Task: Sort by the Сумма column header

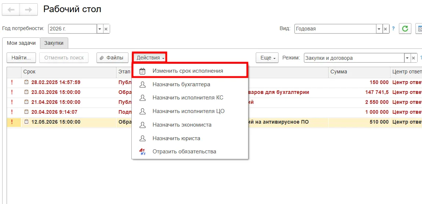Action: coord(359,72)
